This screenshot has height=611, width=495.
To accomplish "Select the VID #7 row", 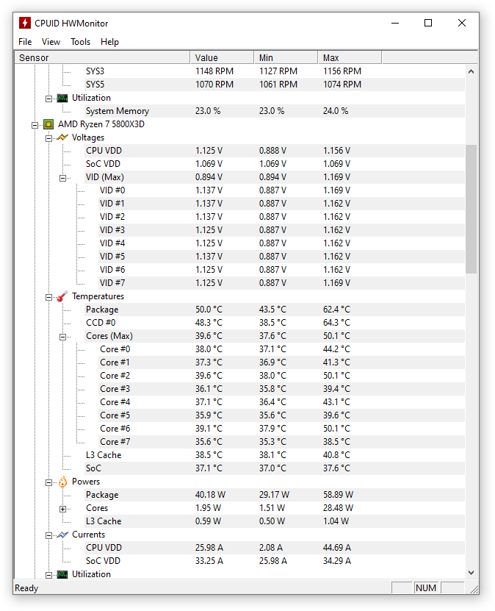I will (281, 283).
